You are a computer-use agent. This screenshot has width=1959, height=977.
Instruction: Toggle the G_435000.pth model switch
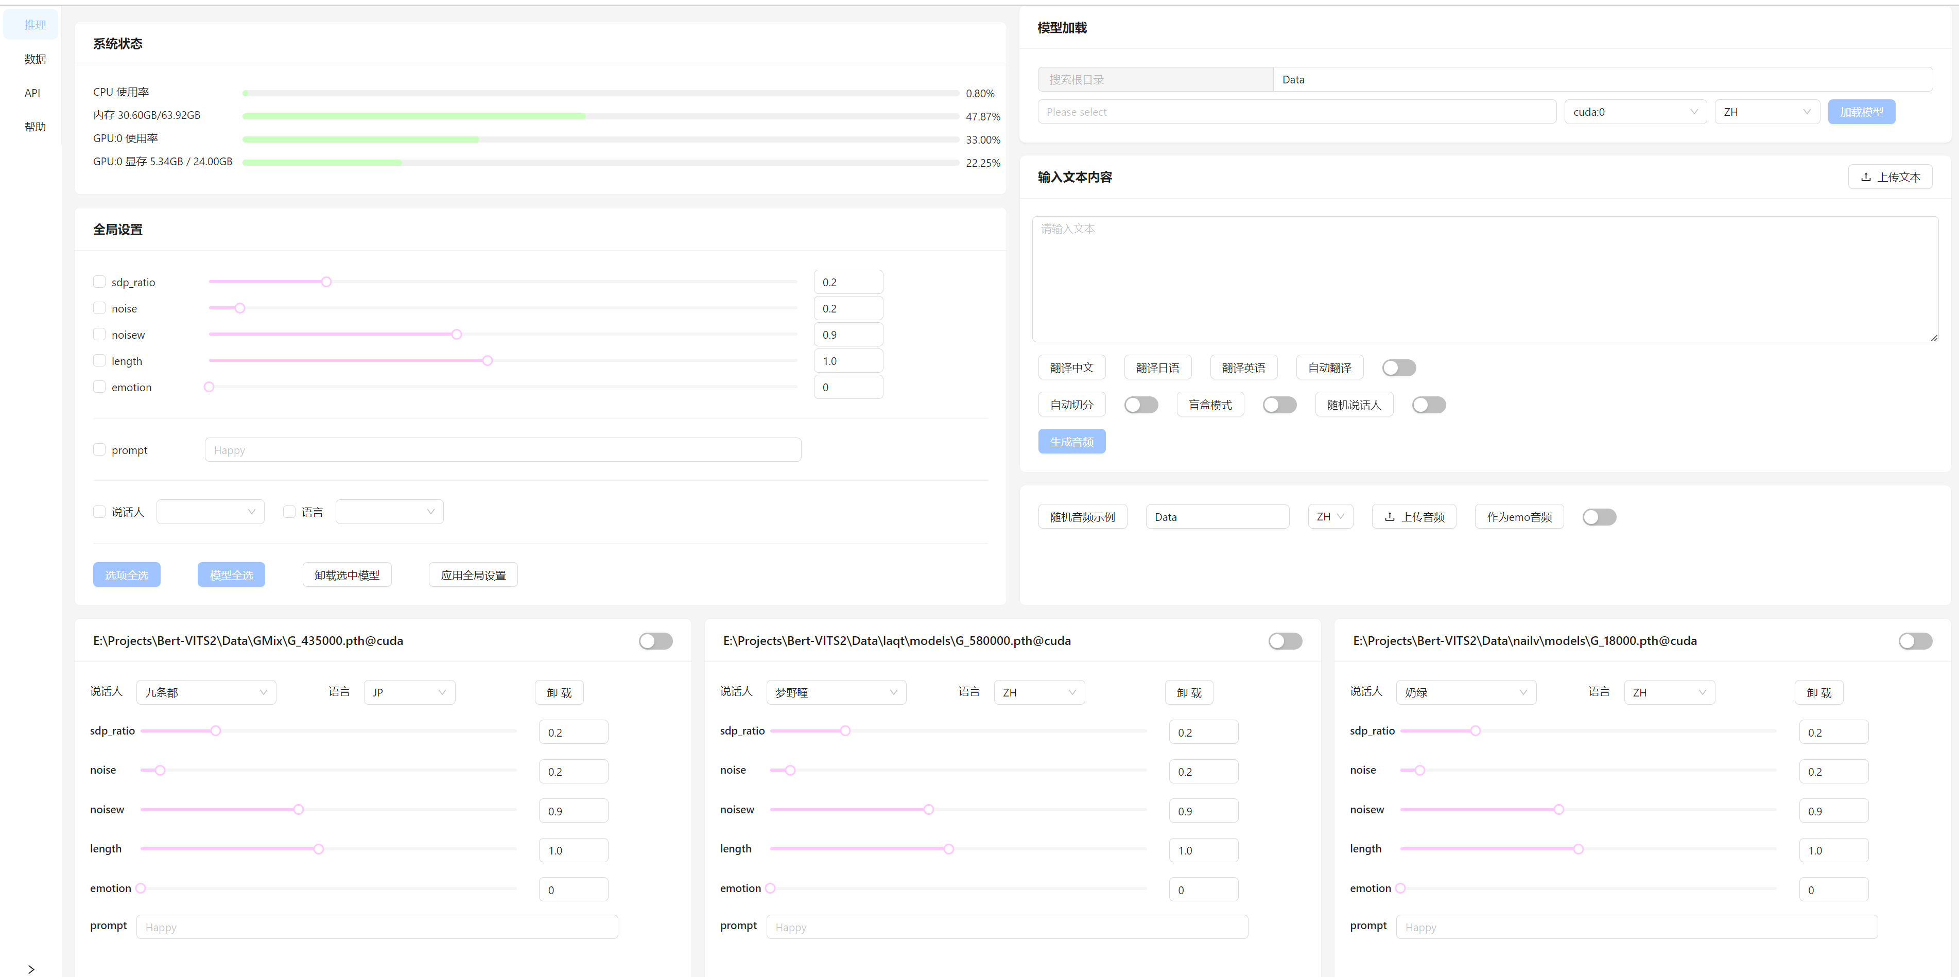655,641
